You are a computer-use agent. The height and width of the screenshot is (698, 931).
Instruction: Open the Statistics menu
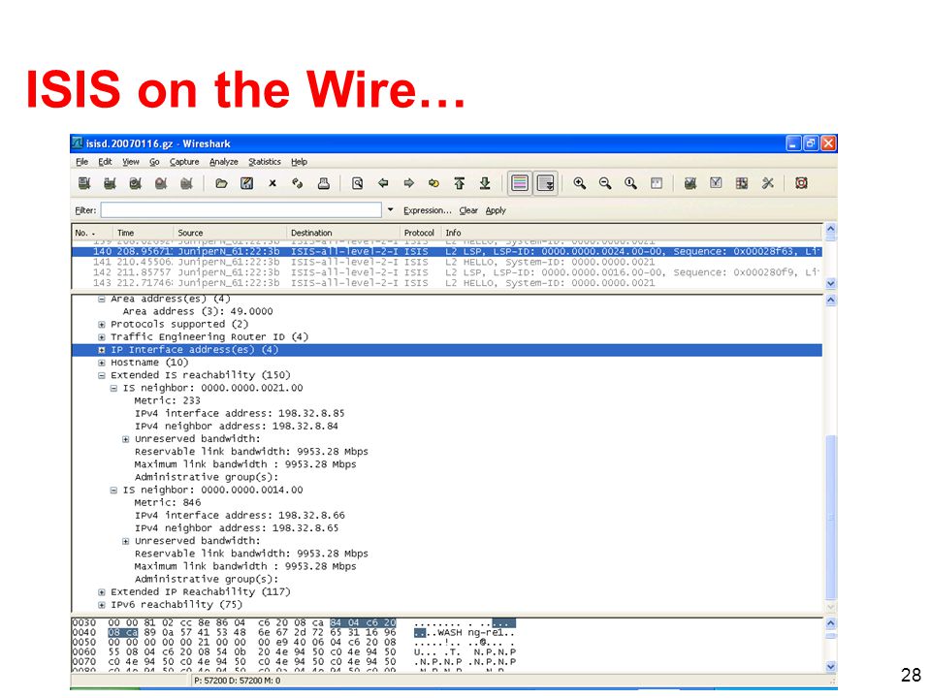click(x=264, y=162)
